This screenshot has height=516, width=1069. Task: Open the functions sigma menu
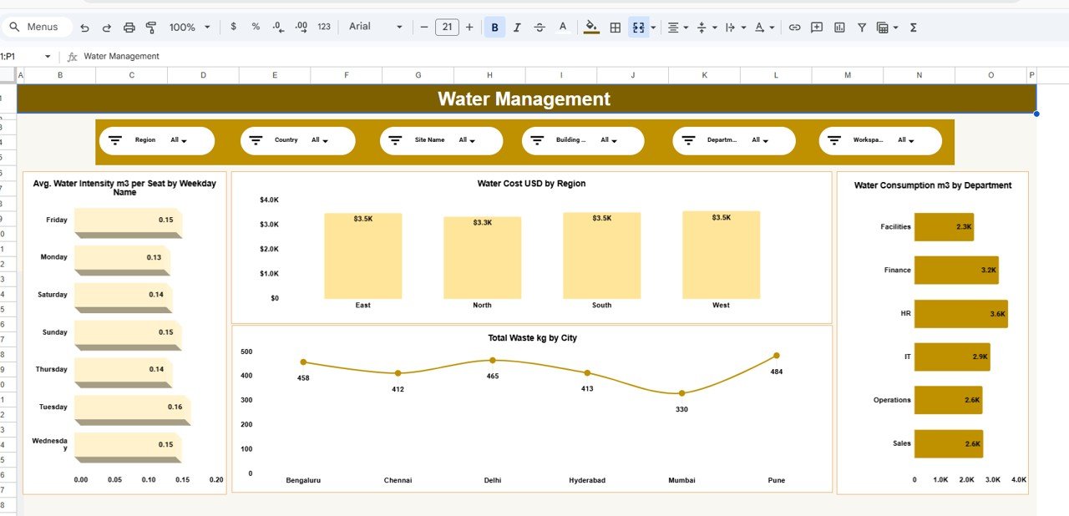tap(913, 27)
